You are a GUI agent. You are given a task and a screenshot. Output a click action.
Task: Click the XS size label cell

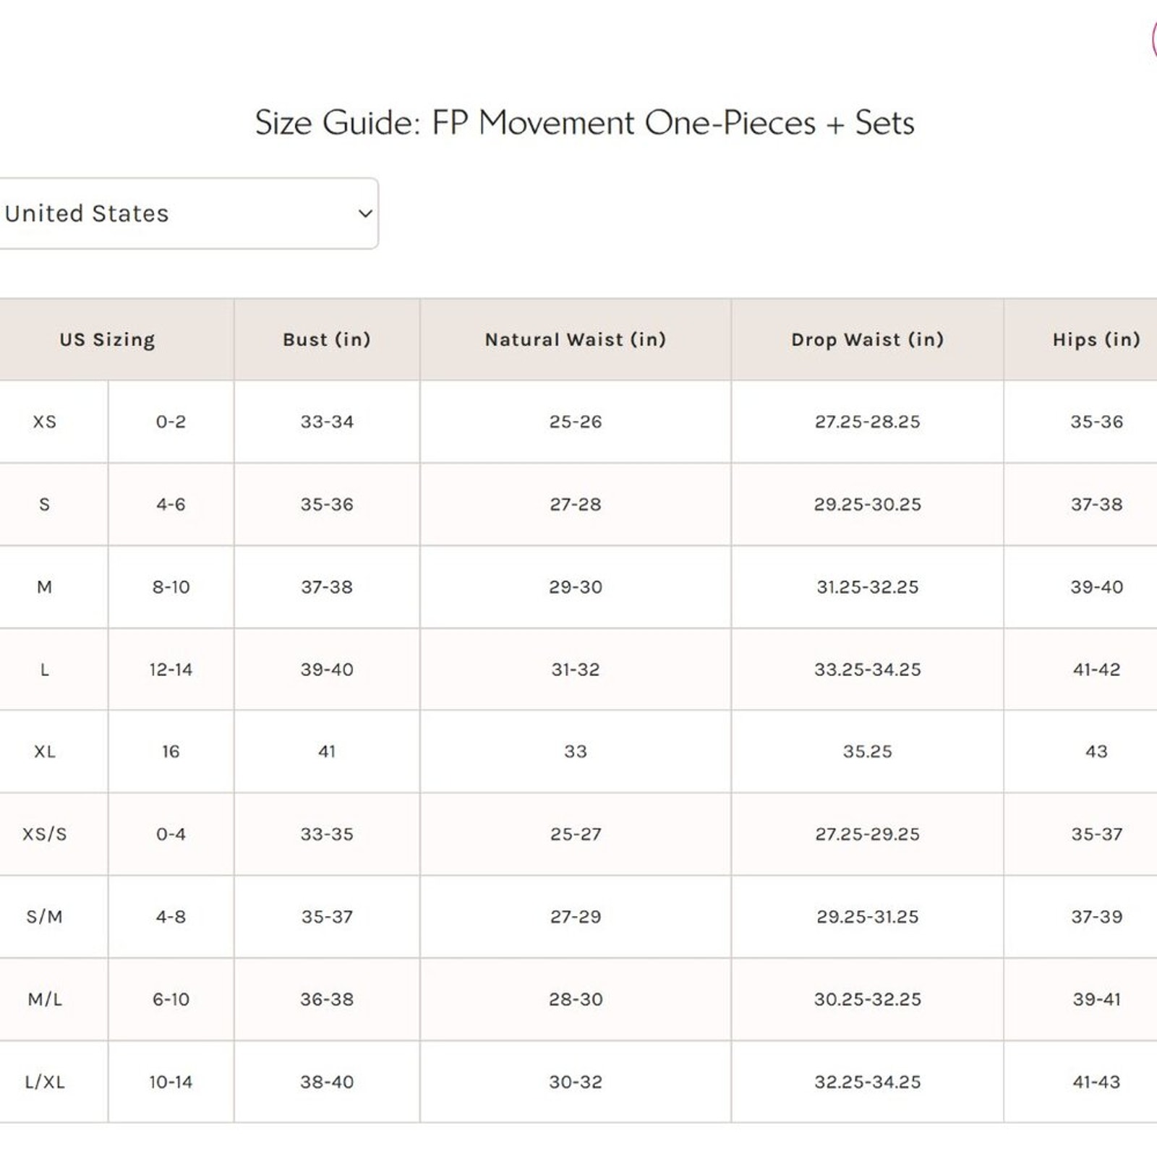pos(45,422)
